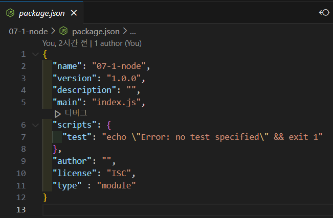Open breadcrumb ellipsis symbol segment
The width and height of the screenshot is (333, 218).
(x=133, y=32)
